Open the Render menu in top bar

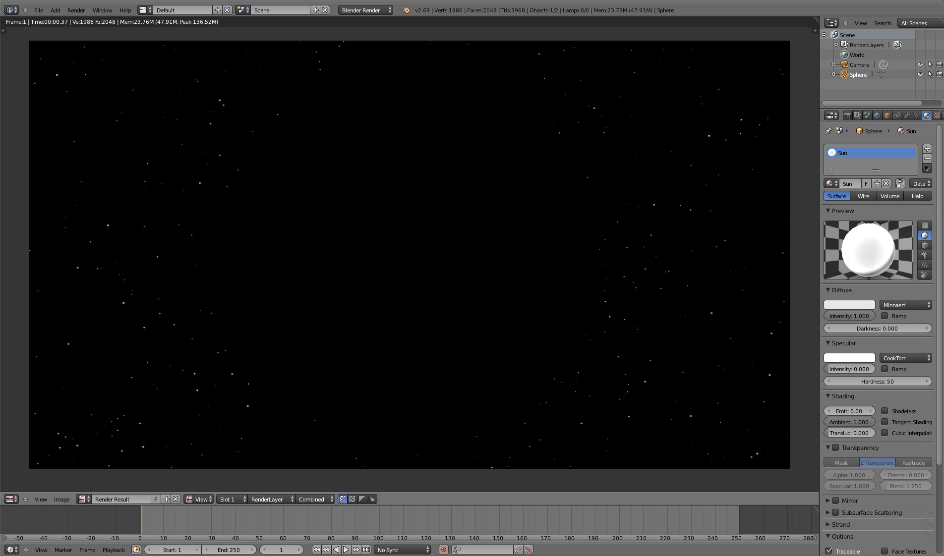click(x=76, y=10)
